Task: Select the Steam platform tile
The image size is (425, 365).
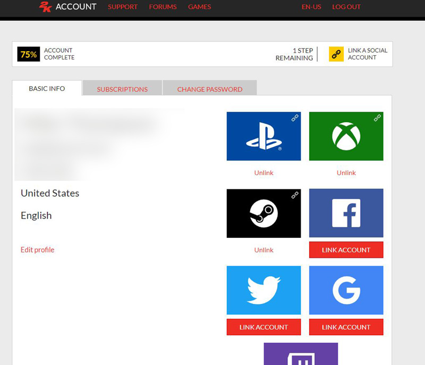Action: [x=263, y=213]
